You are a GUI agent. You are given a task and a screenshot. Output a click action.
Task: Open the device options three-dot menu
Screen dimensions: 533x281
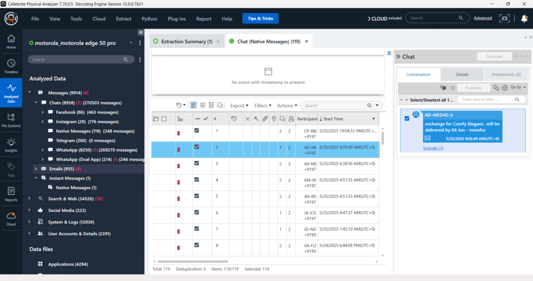(x=139, y=43)
